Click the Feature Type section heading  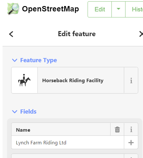click(x=39, y=60)
